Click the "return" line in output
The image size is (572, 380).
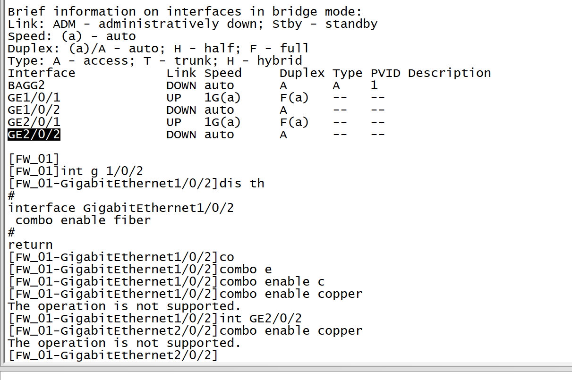[30, 245]
